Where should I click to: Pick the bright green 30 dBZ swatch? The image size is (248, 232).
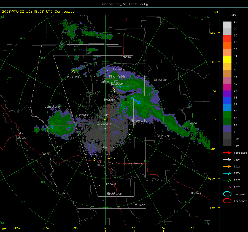pos(227,115)
